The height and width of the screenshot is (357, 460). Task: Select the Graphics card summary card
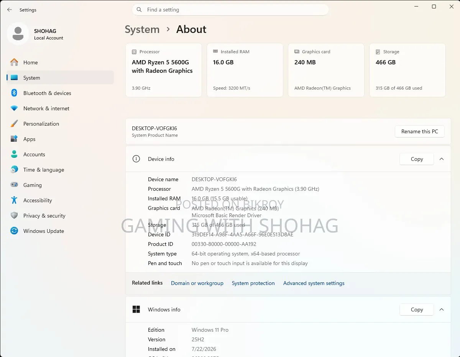[326, 70]
